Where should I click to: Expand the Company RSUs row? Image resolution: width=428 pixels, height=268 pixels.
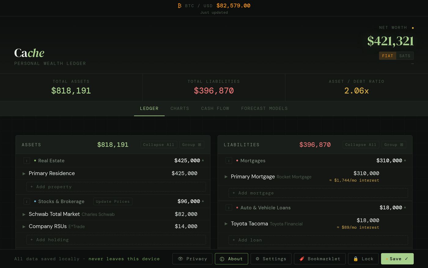point(24,227)
